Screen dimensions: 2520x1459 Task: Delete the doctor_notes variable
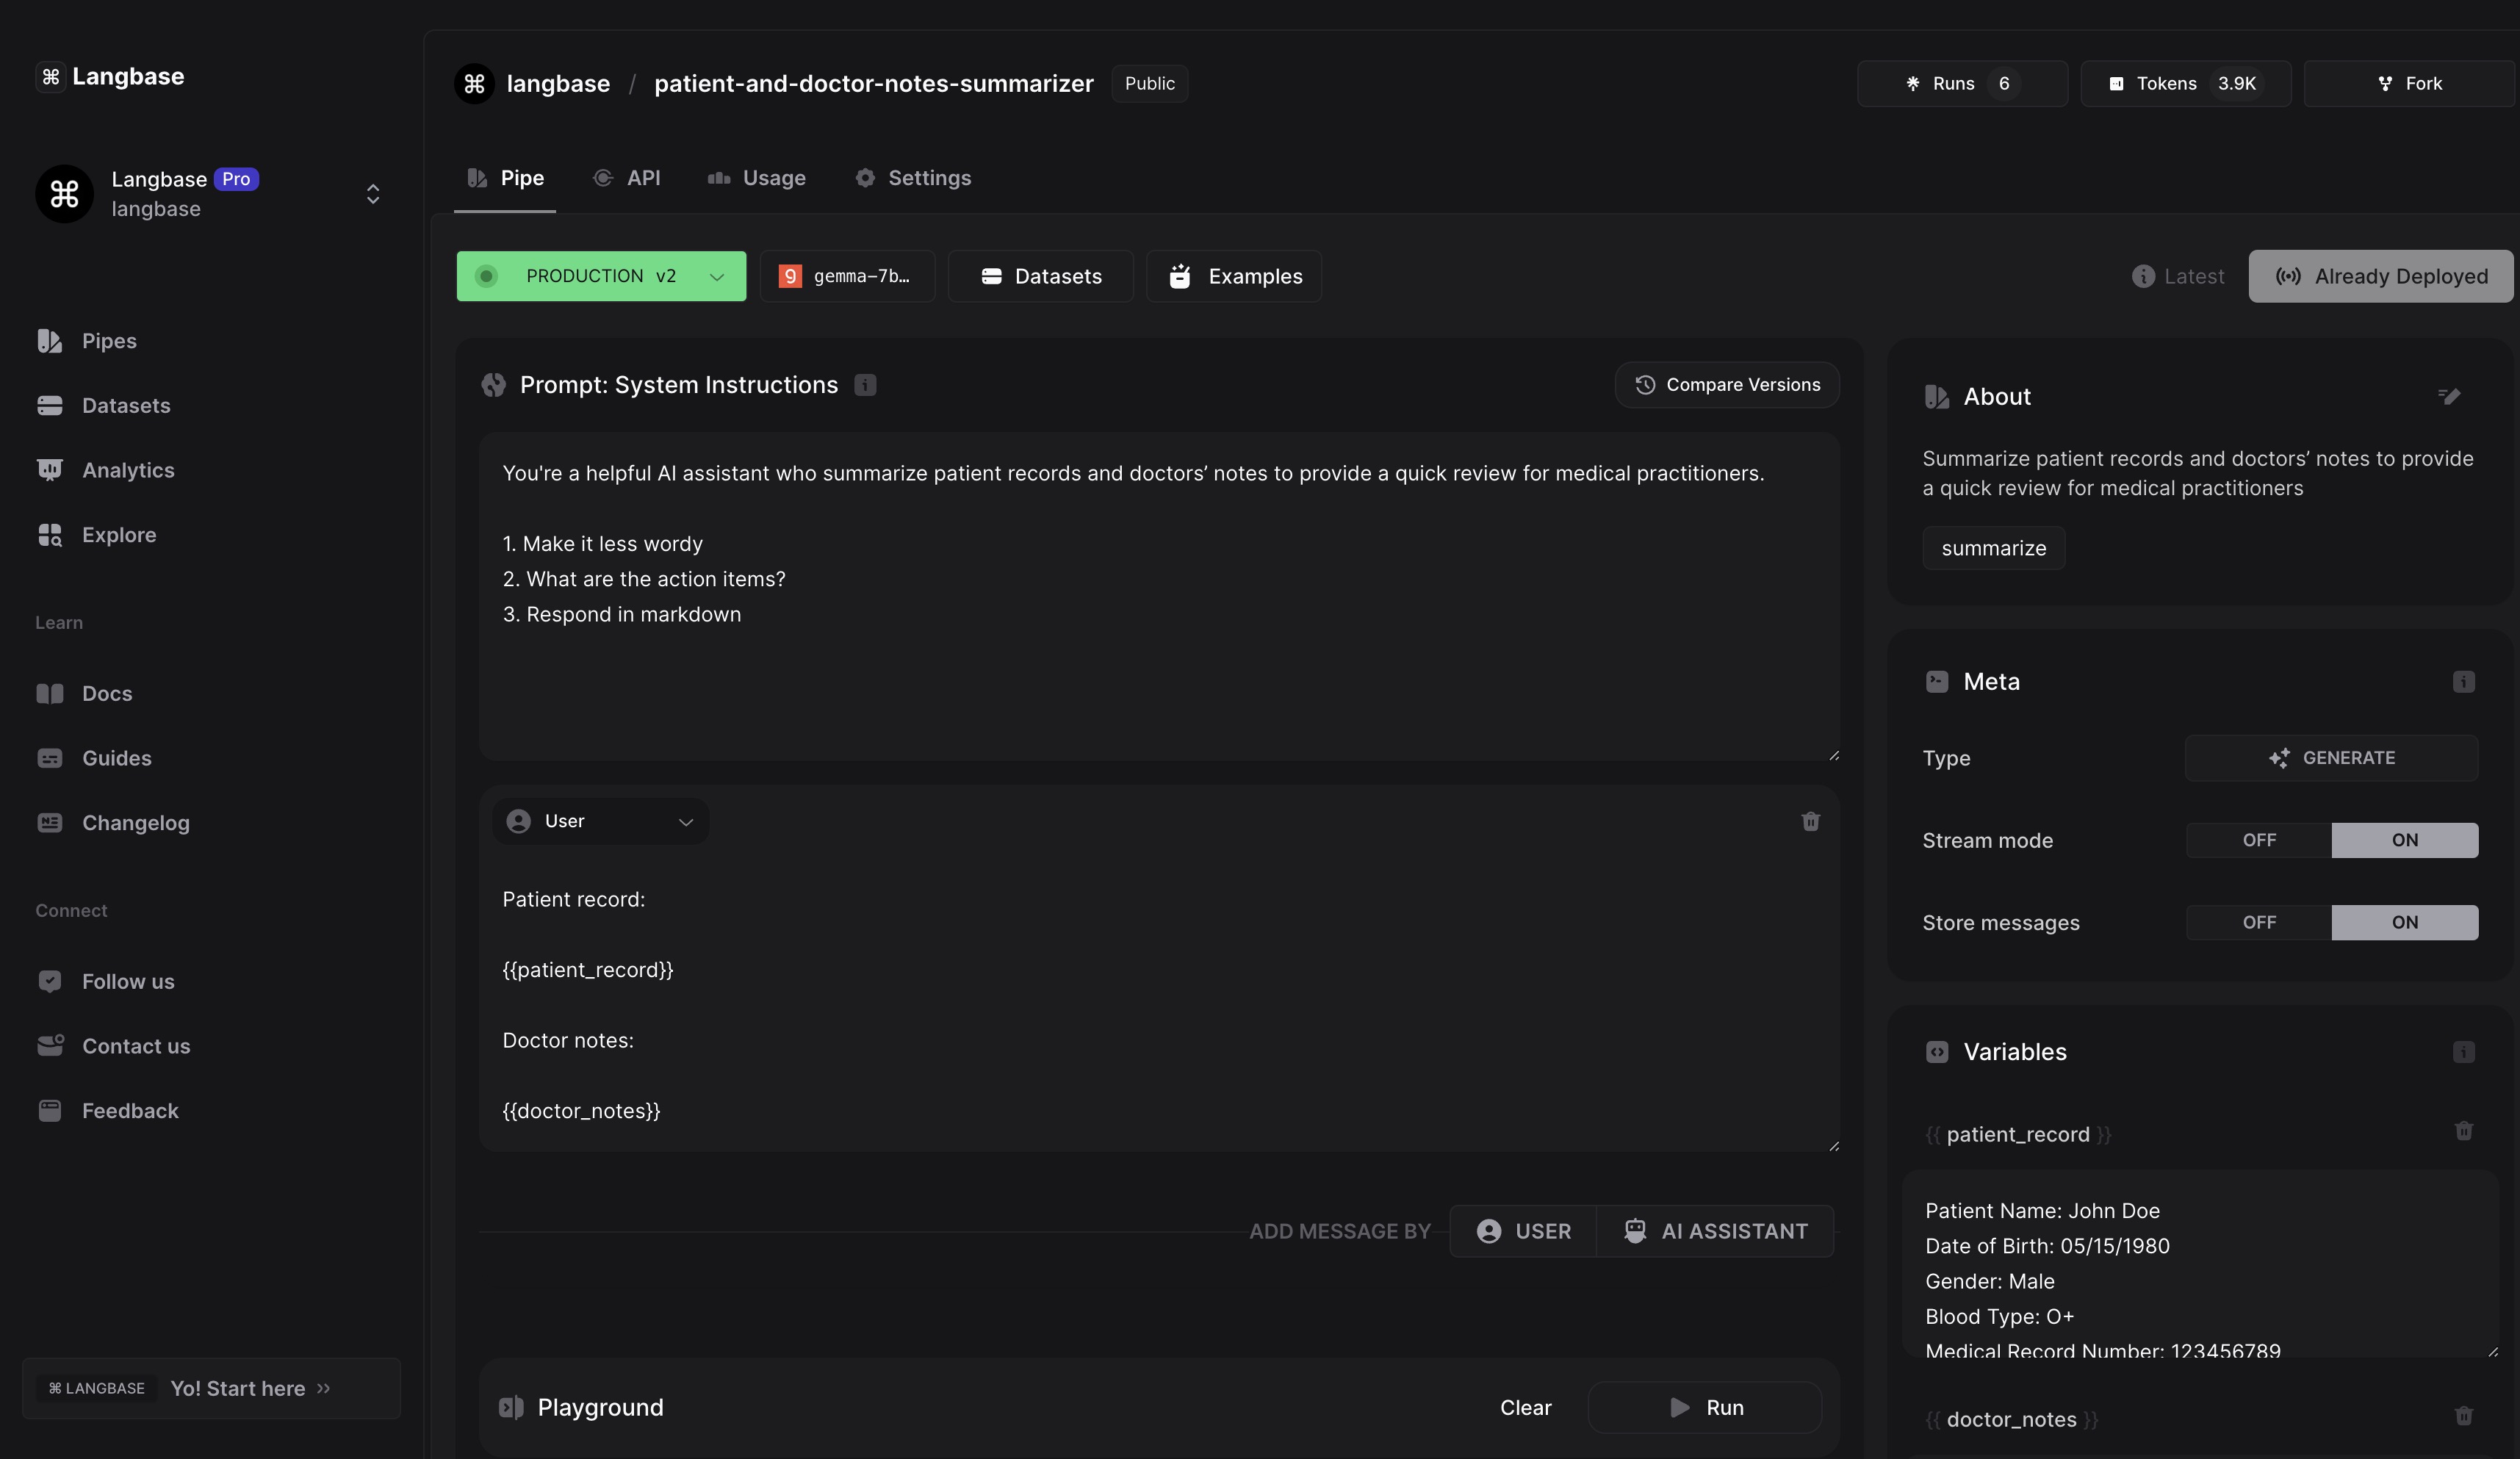(2463, 1416)
